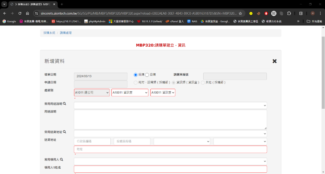Open the rightmost A10011 資訊室 dropdown
This screenshot has width=325, height=174.
pyautogui.click(x=163, y=92)
